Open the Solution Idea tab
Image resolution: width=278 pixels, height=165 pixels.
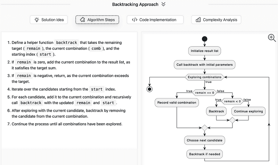tap(49, 20)
